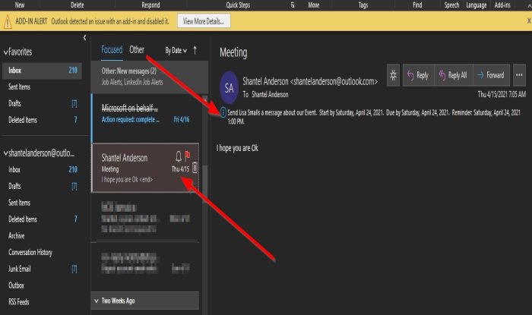
Task: Collapse the ribbon with the caret
Action: click(529, 5)
